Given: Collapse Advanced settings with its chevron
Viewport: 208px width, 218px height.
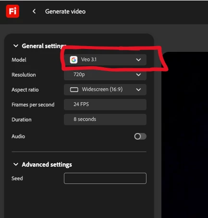Looking at the screenshot, I should tap(16, 164).
